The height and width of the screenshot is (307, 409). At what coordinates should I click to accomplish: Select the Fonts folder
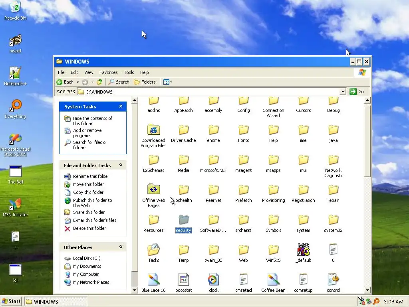[243, 134]
